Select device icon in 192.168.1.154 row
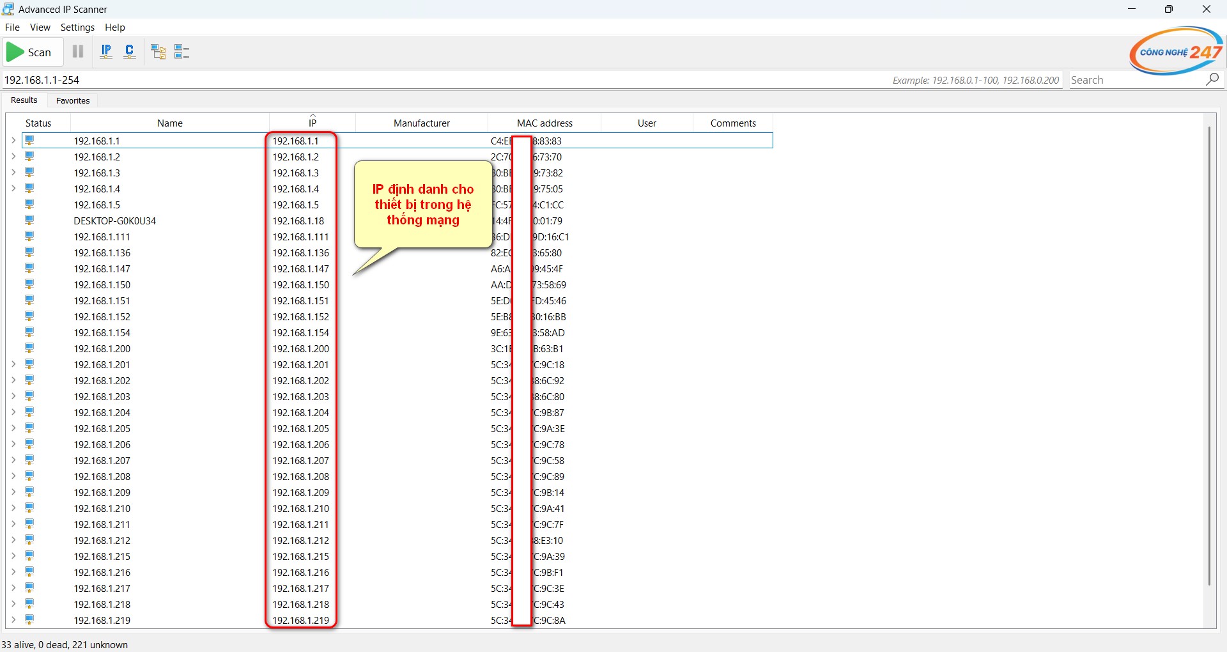 pyautogui.click(x=29, y=332)
